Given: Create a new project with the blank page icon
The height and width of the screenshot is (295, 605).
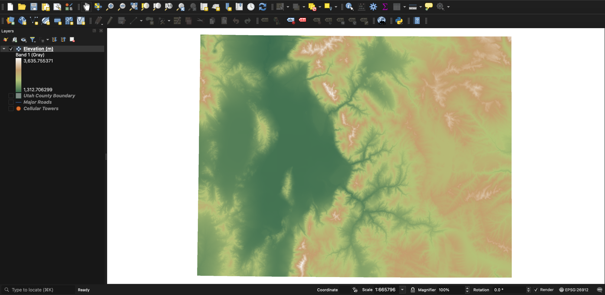Looking at the screenshot, I should coord(10,7).
